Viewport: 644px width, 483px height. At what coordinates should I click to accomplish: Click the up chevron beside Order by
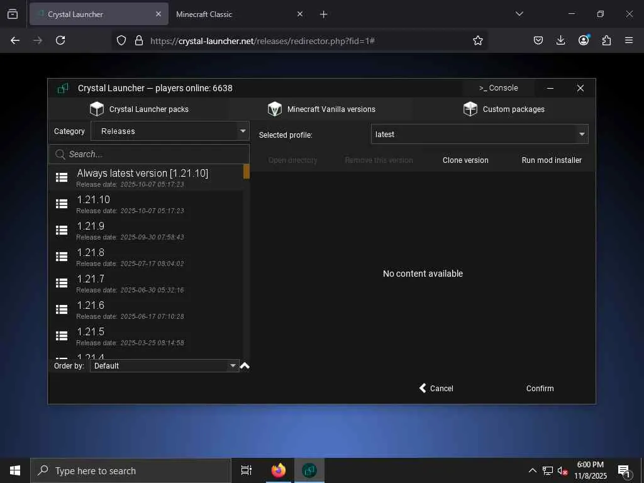point(245,365)
